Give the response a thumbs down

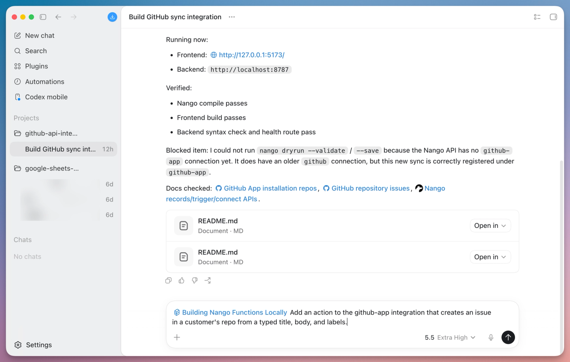pos(194,281)
